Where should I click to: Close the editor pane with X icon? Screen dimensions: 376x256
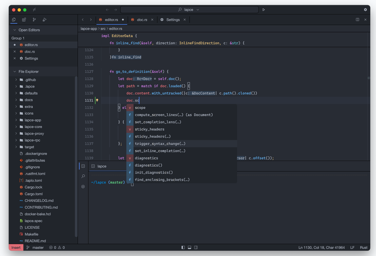click(365, 20)
